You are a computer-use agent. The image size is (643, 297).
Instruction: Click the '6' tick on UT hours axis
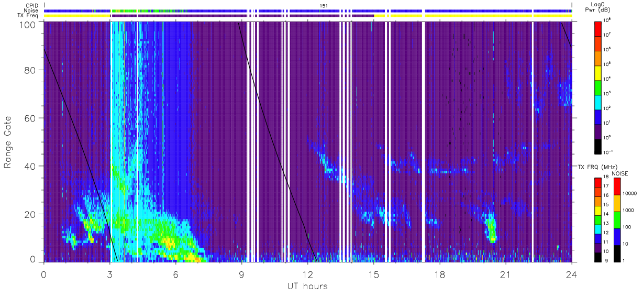[176, 274]
